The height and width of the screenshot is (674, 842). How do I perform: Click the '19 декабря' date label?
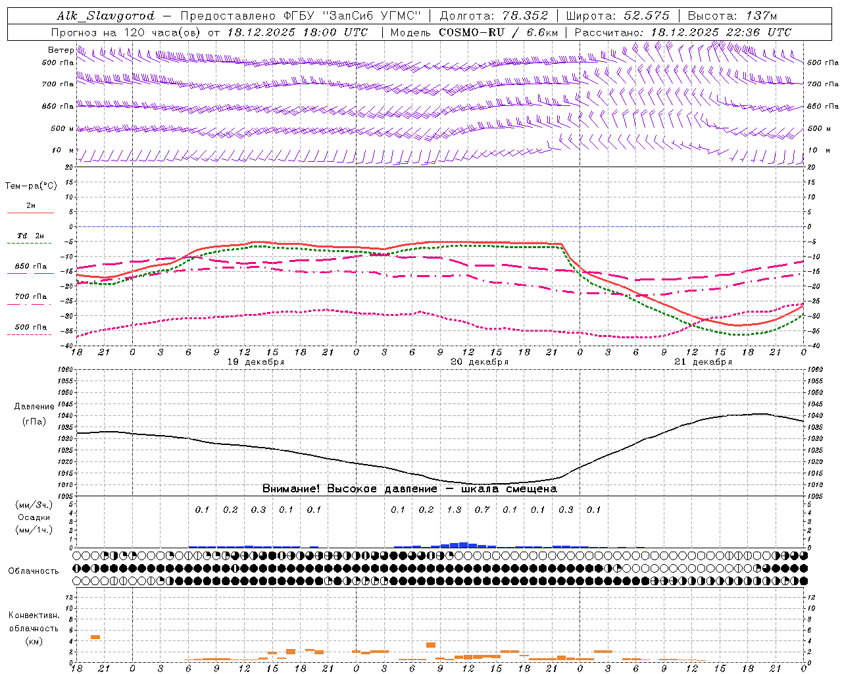point(256,362)
